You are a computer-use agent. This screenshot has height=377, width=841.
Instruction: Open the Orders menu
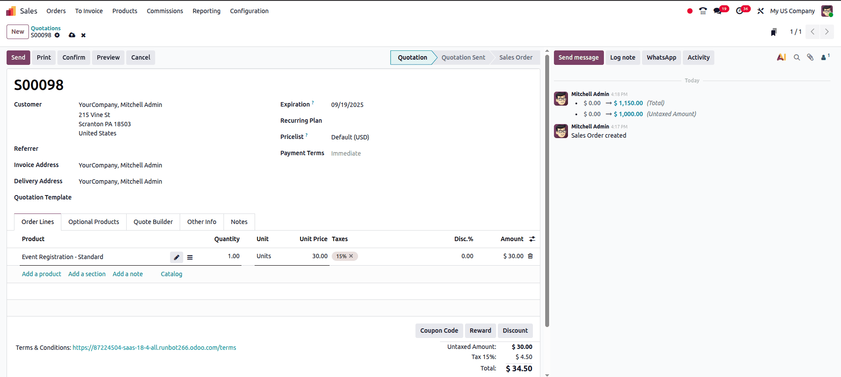click(56, 11)
